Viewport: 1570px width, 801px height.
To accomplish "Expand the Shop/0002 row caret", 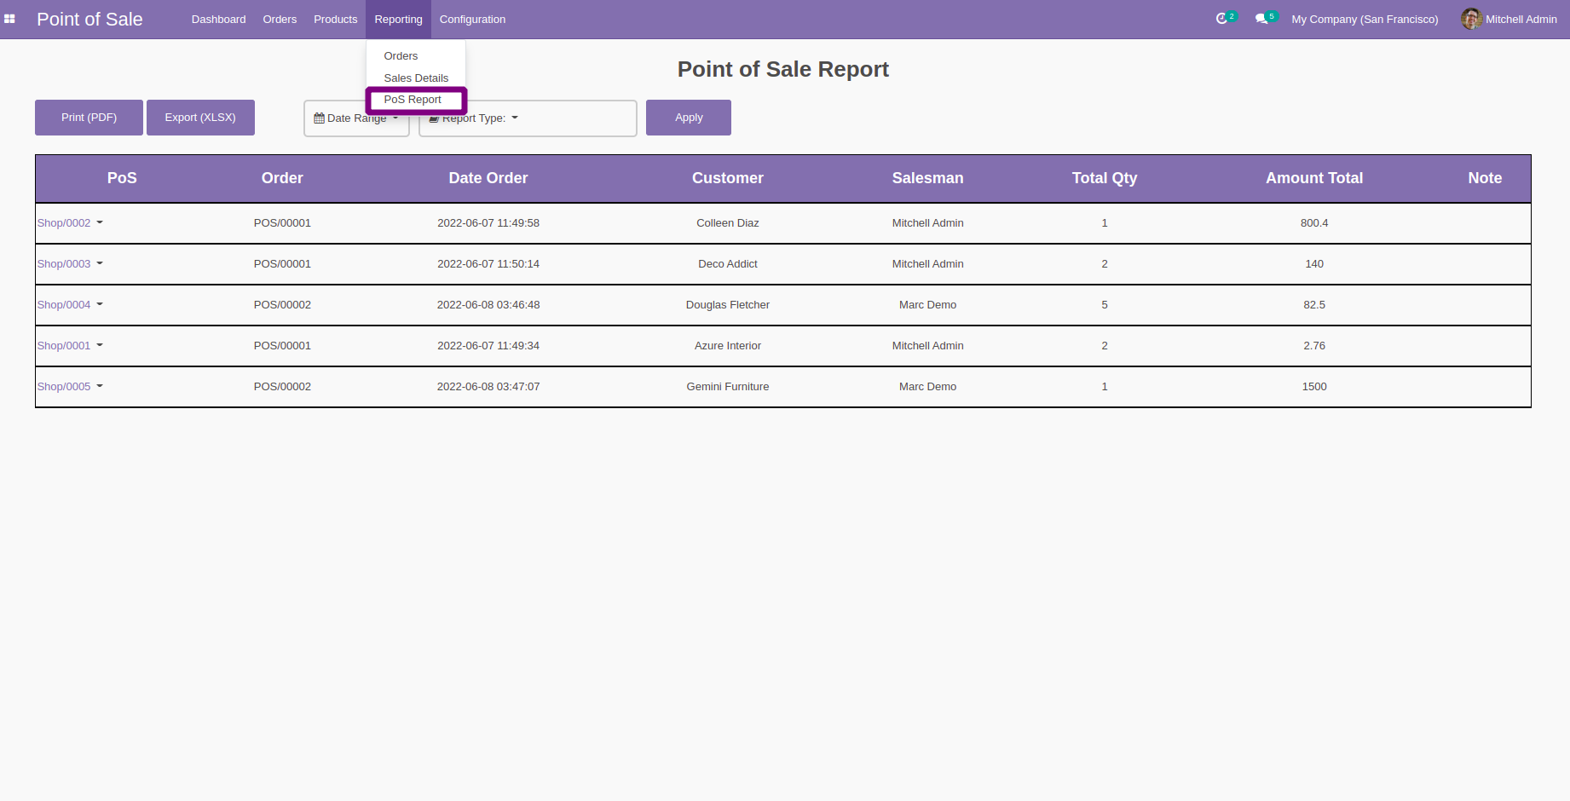I will coord(100,222).
